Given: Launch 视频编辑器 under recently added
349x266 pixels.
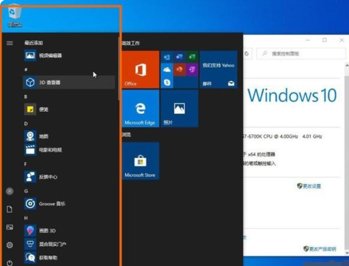Looking at the screenshot, I should (x=49, y=56).
